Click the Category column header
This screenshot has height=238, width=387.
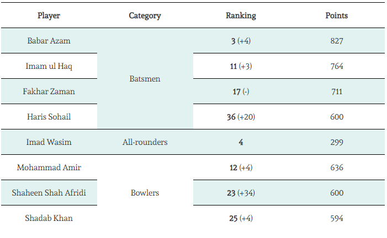pos(145,15)
